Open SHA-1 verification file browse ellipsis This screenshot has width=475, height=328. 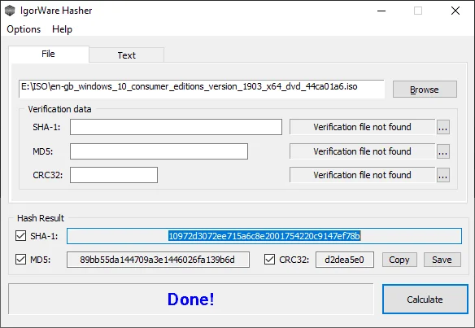pos(443,127)
